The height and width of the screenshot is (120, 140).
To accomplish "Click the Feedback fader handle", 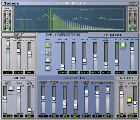I will point(117,62).
